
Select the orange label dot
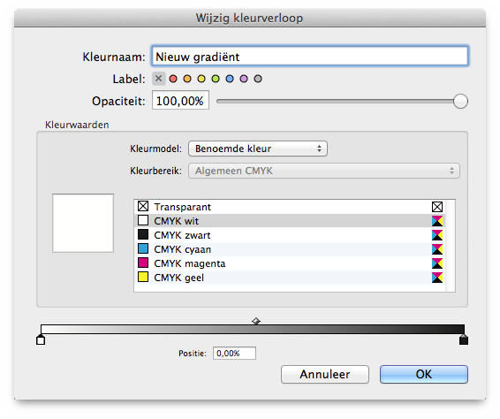pyautogui.click(x=187, y=79)
